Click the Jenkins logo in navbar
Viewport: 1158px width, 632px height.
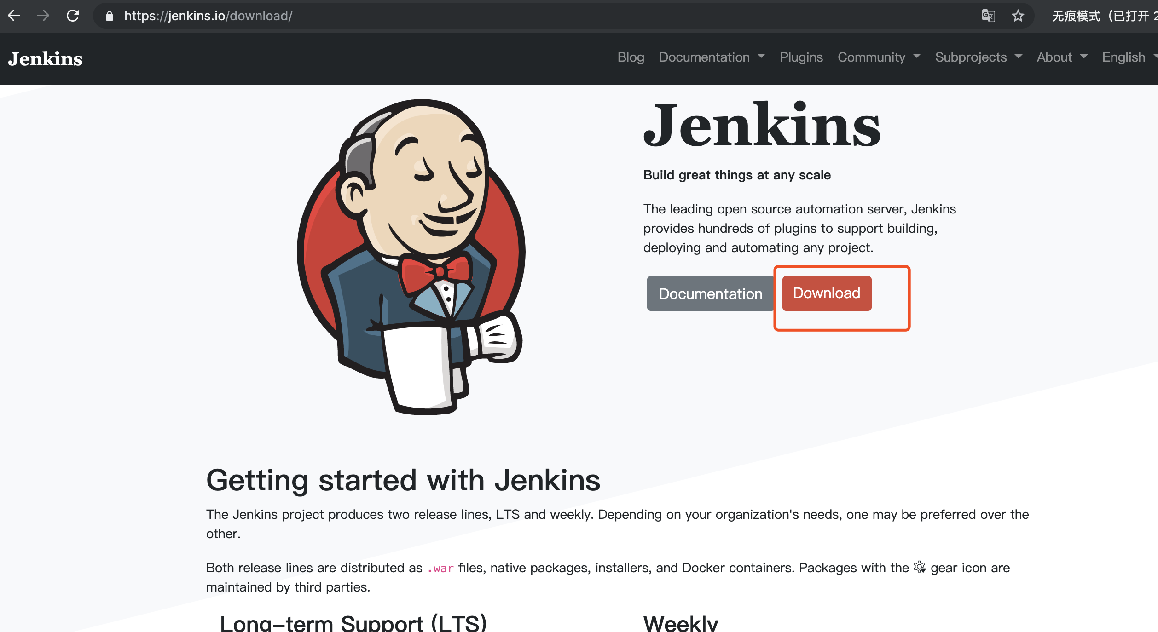[x=45, y=59]
